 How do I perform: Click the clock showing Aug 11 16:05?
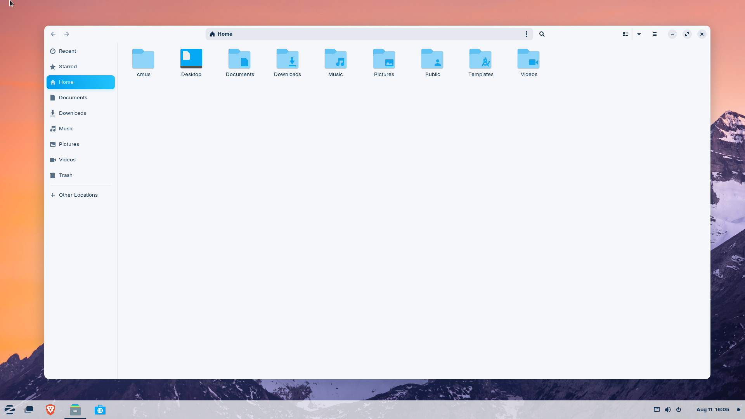[x=713, y=410]
